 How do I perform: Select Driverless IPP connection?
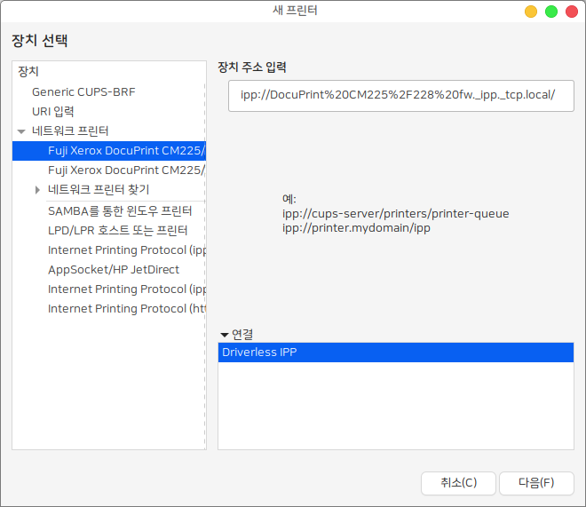396,353
